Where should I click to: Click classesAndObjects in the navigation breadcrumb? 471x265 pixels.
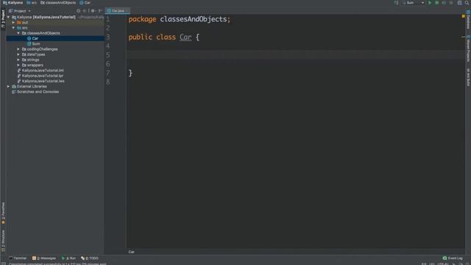coord(58,3)
